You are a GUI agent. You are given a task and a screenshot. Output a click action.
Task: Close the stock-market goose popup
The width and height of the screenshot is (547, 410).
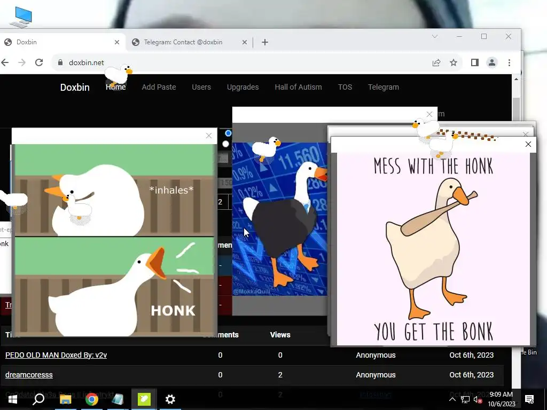point(429,114)
